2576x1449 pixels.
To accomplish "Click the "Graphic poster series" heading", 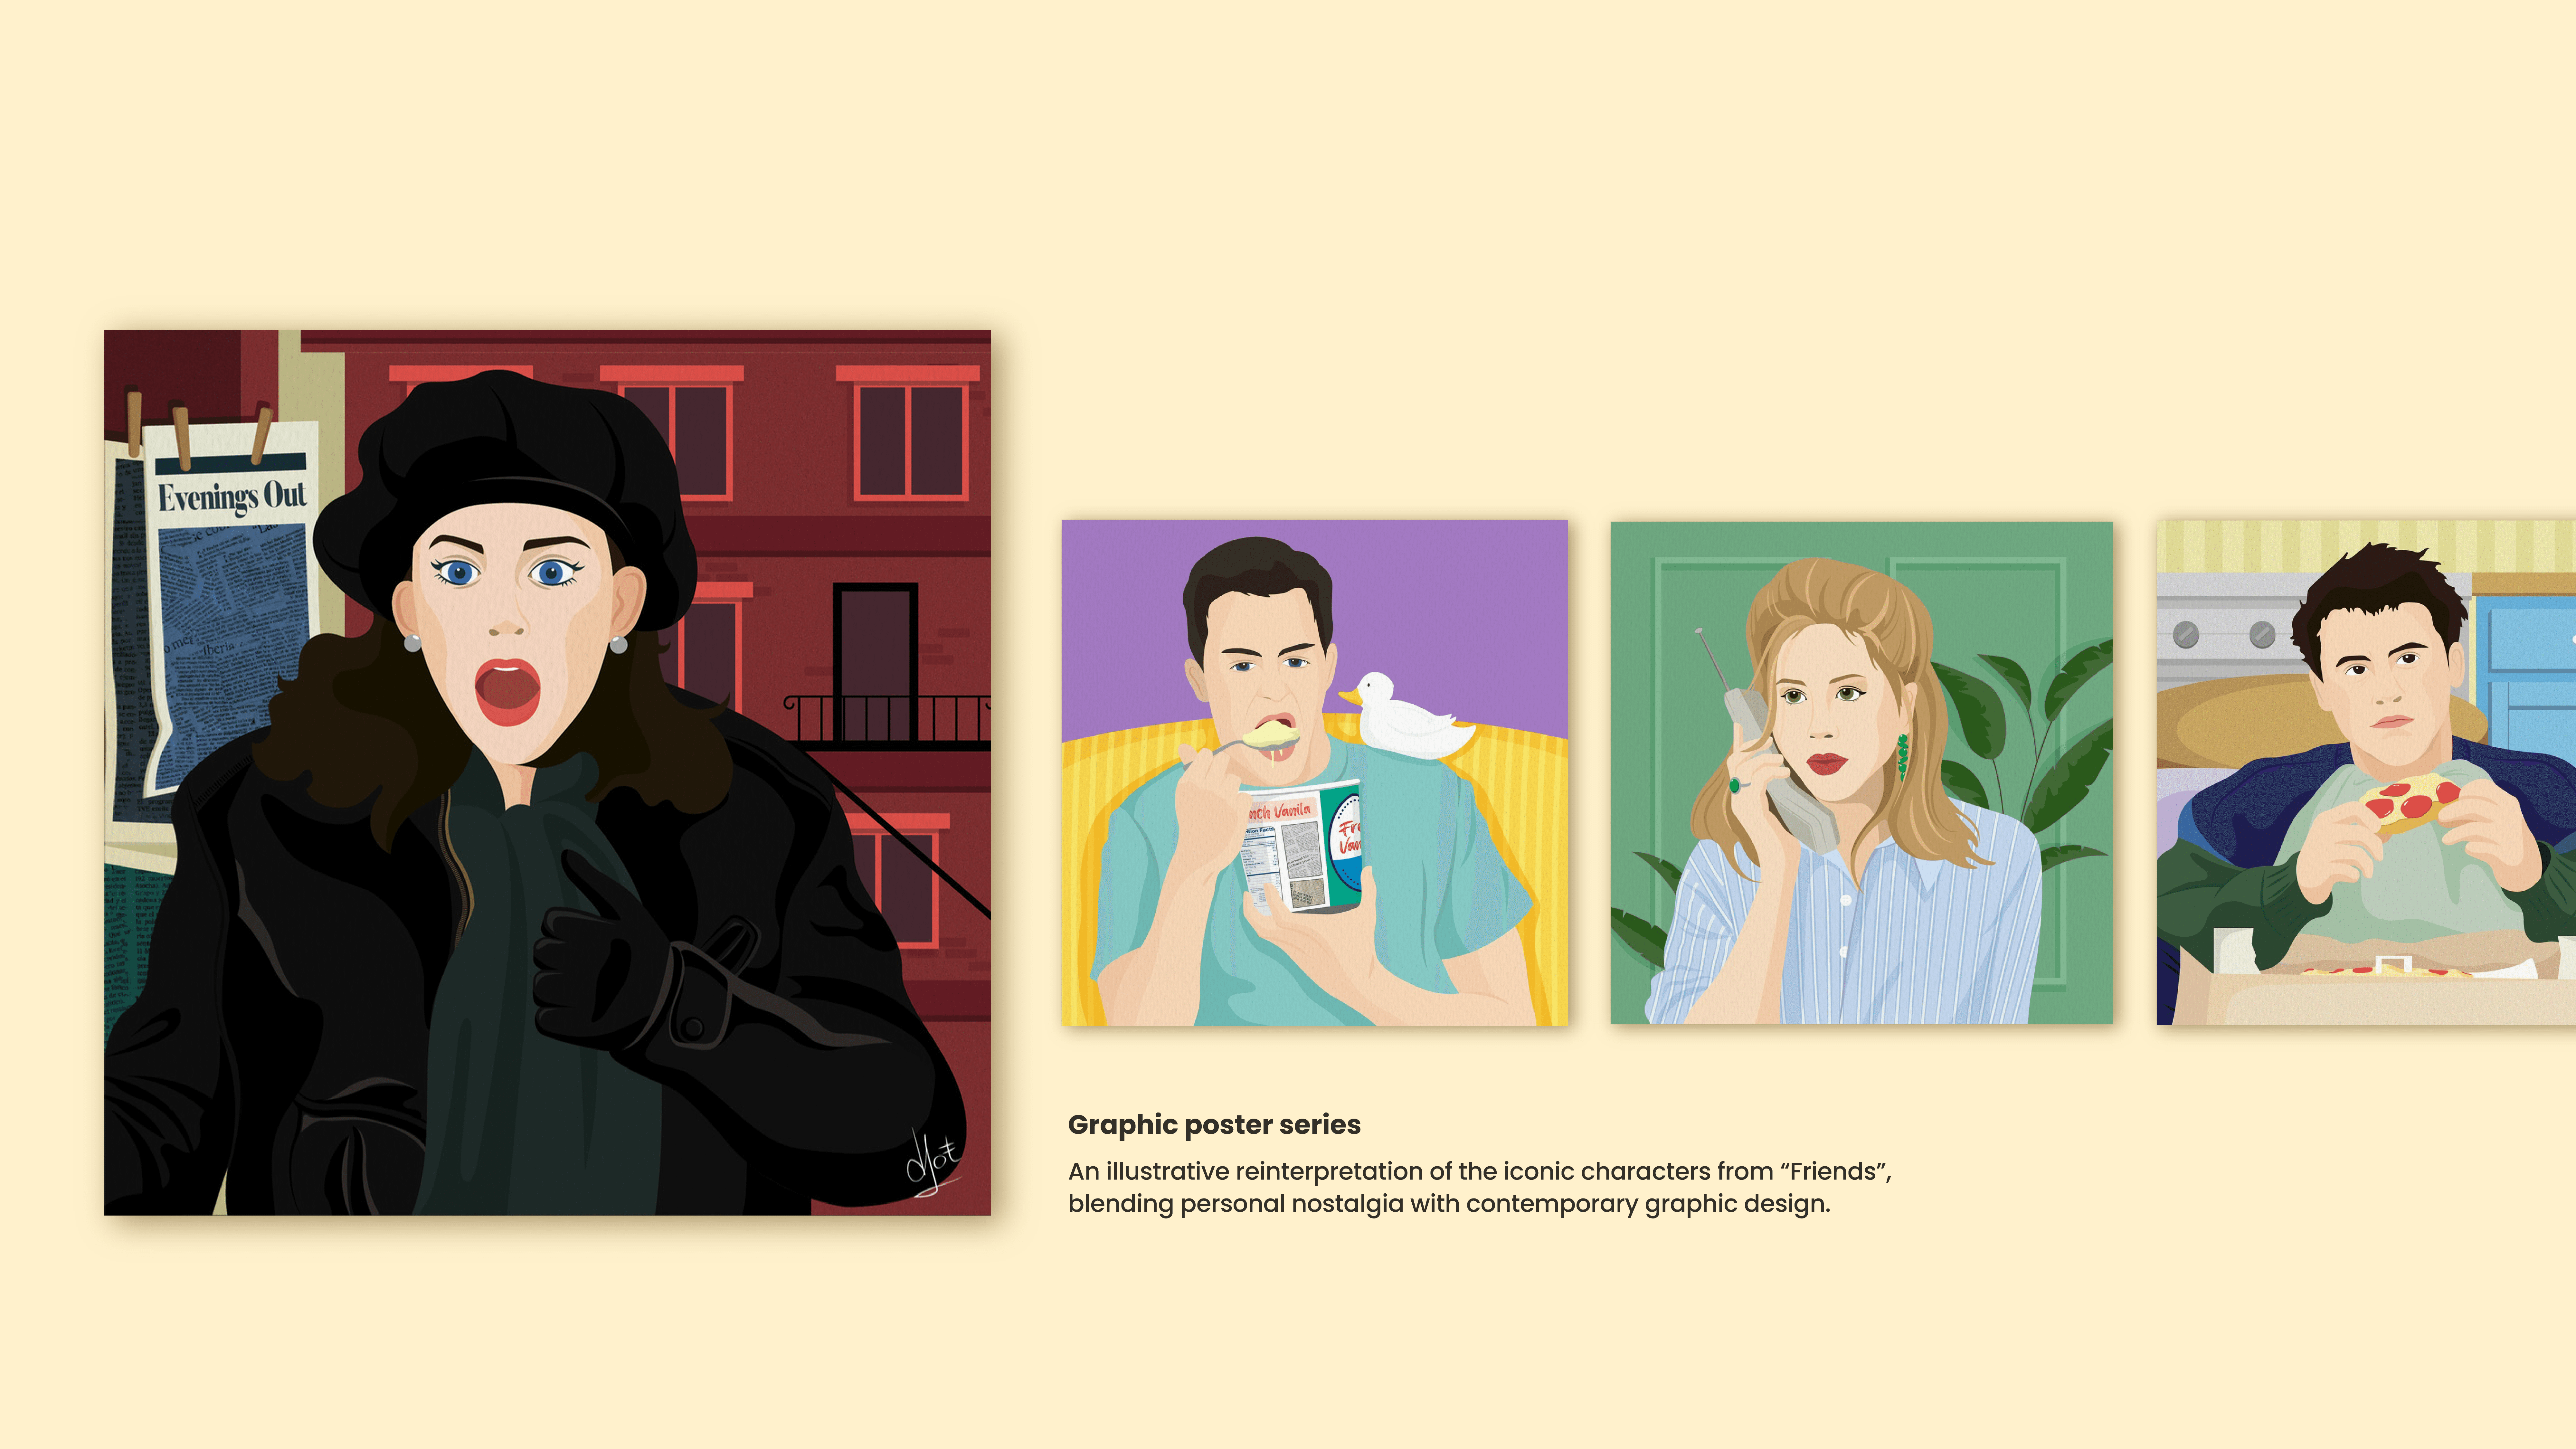I will (1214, 1125).
